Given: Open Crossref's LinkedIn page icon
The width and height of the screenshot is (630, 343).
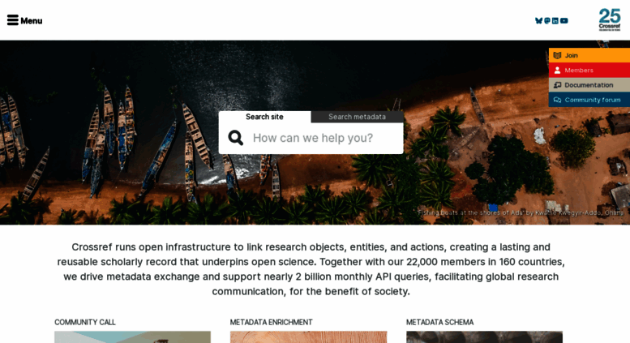Looking at the screenshot, I should click(x=555, y=20).
